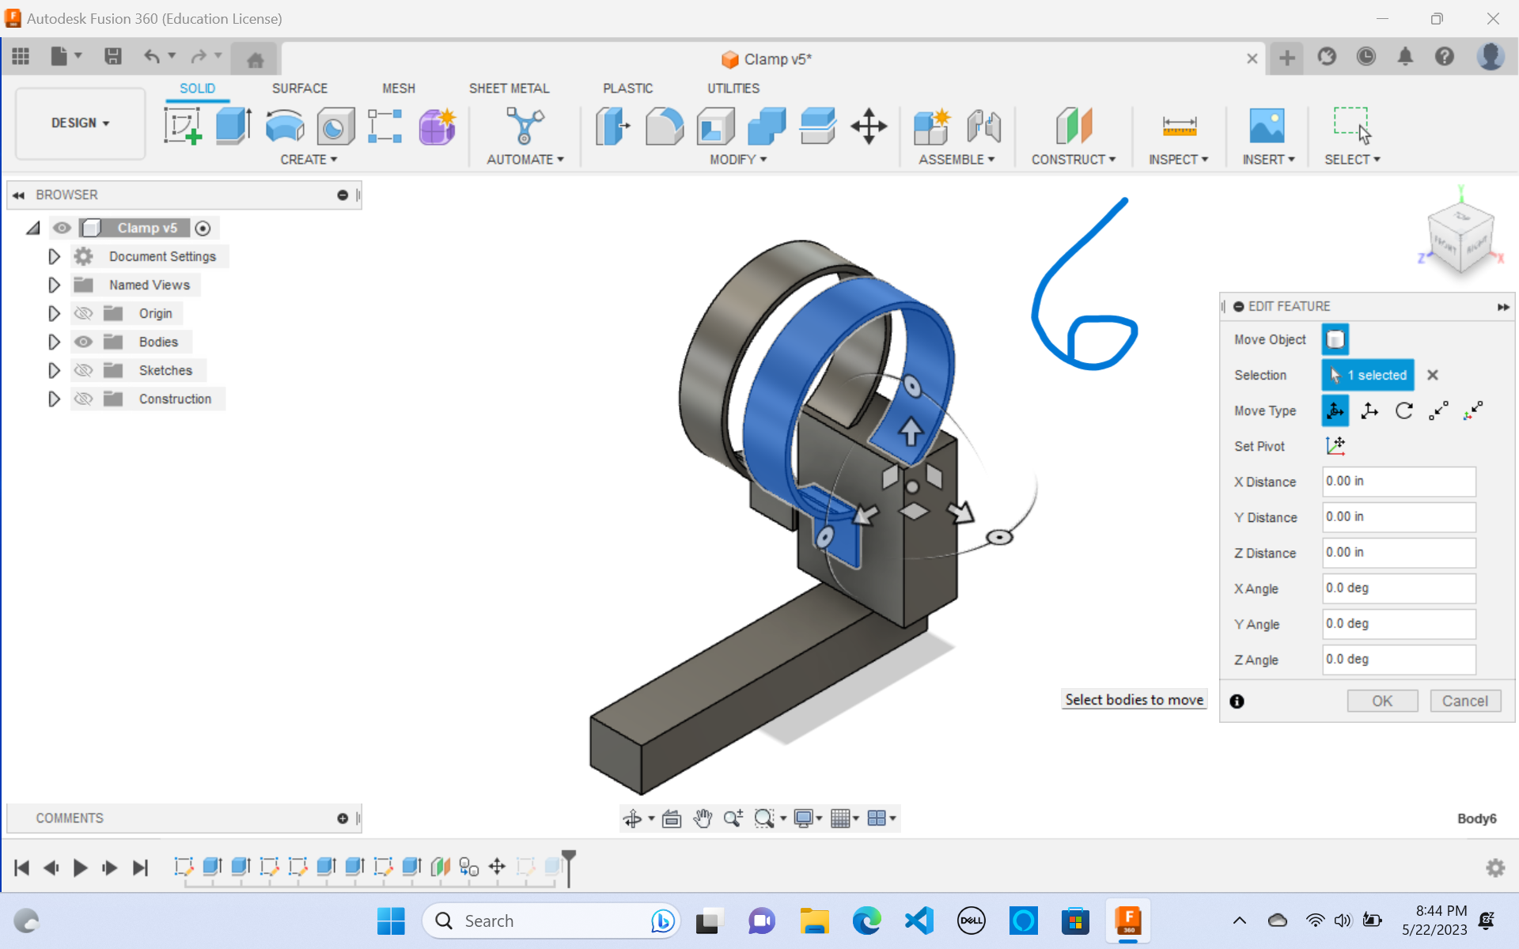The height and width of the screenshot is (949, 1519).
Task: Open the DESIGN workspace dropdown
Action: pos(79,123)
